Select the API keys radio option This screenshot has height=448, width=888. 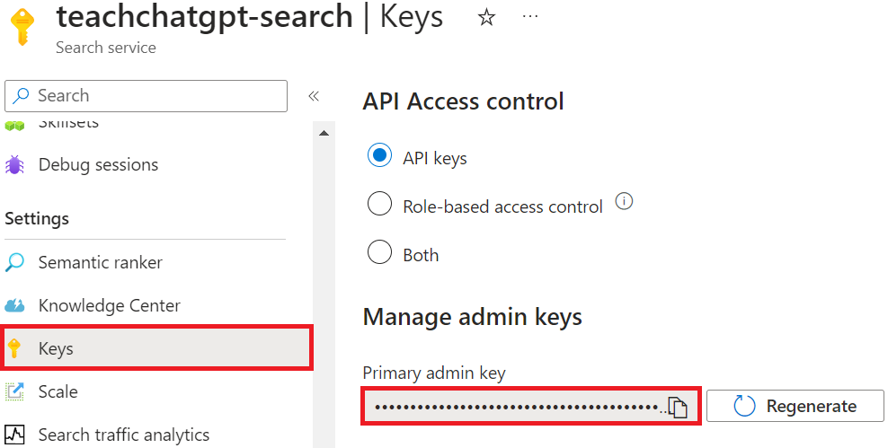[380, 156]
